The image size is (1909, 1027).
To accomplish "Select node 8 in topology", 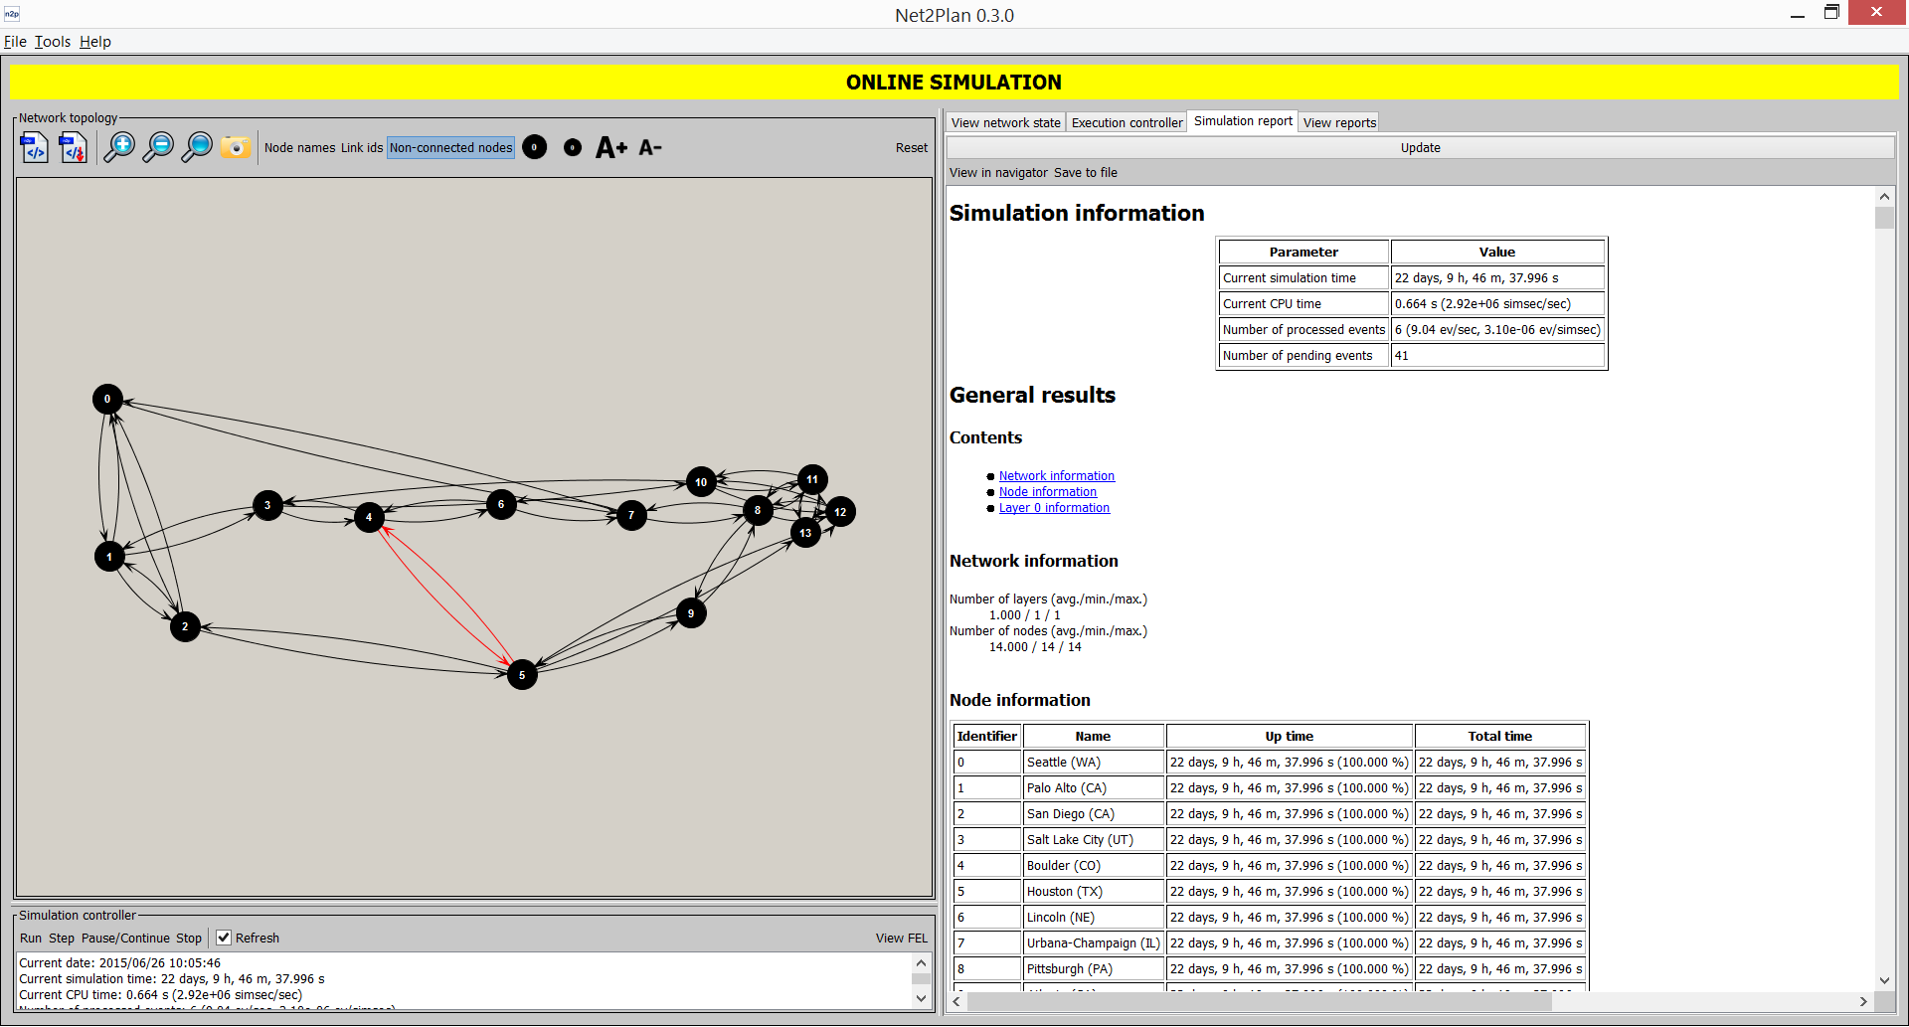I will (x=758, y=510).
